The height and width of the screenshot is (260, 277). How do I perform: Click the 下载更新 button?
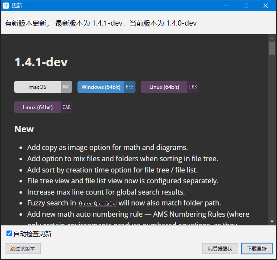pos(257,248)
